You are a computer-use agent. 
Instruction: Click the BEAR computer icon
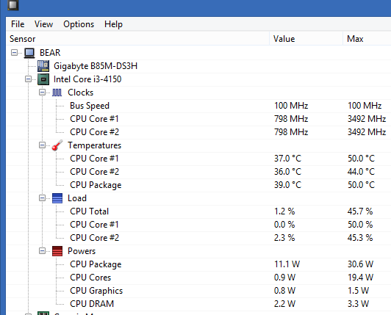tap(29, 53)
